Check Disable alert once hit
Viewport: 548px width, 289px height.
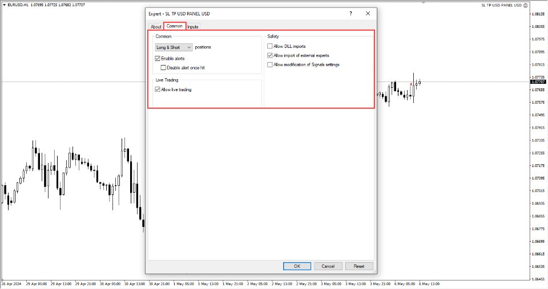click(x=163, y=68)
